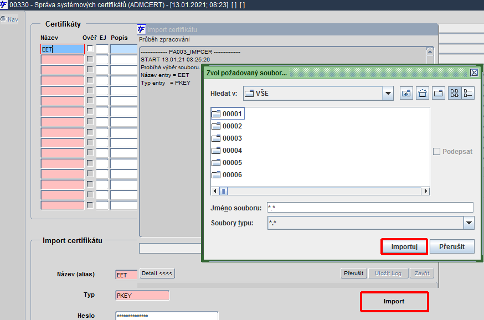484x320 pixels.
Task: Click the log area scroll up arrow
Action: (x=430, y=51)
